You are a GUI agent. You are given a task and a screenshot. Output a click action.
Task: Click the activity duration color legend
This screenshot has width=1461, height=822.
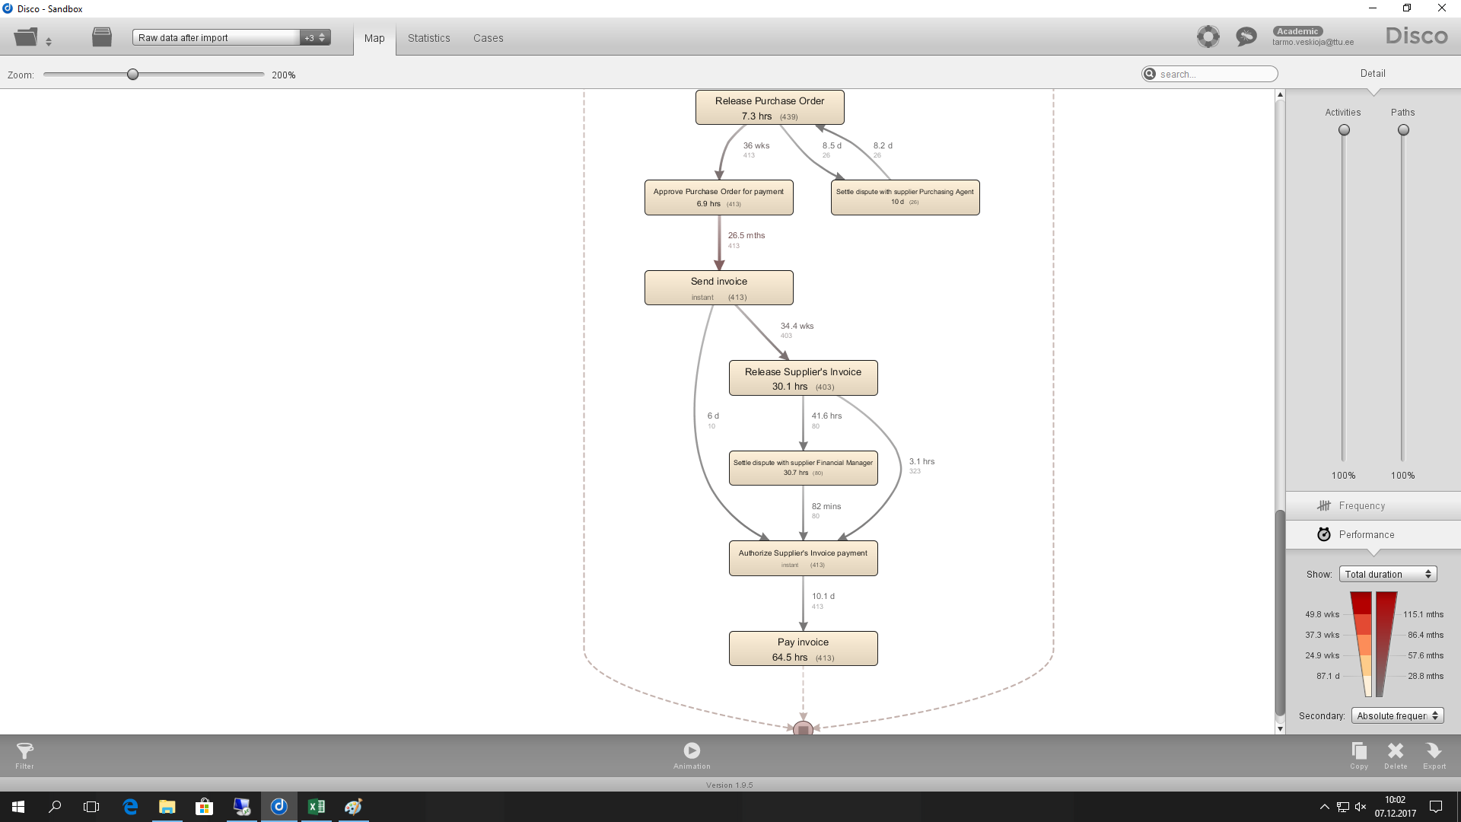point(1361,644)
